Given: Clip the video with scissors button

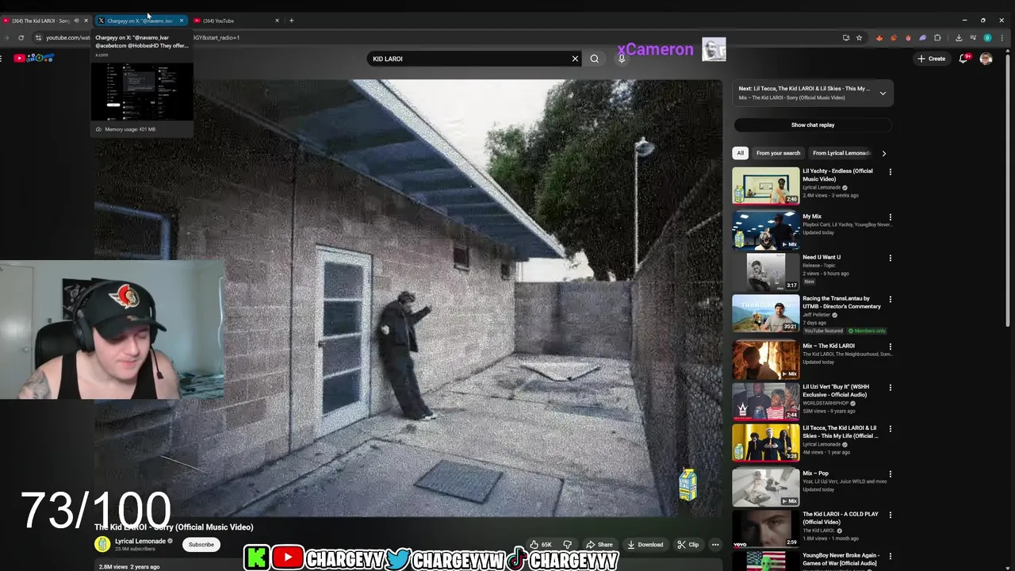Looking at the screenshot, I should (x=688, y=545).
